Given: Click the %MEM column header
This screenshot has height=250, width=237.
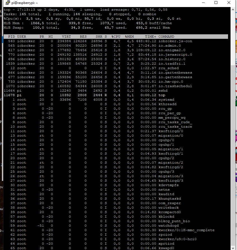Looking at the screenshot, I should (130, 37).
